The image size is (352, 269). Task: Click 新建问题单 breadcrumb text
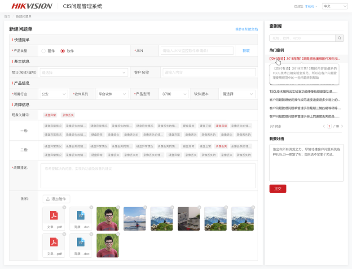[x=23, y=16]
